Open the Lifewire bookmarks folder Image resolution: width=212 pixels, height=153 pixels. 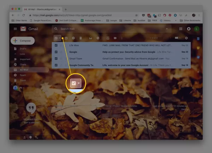(125, 20)
